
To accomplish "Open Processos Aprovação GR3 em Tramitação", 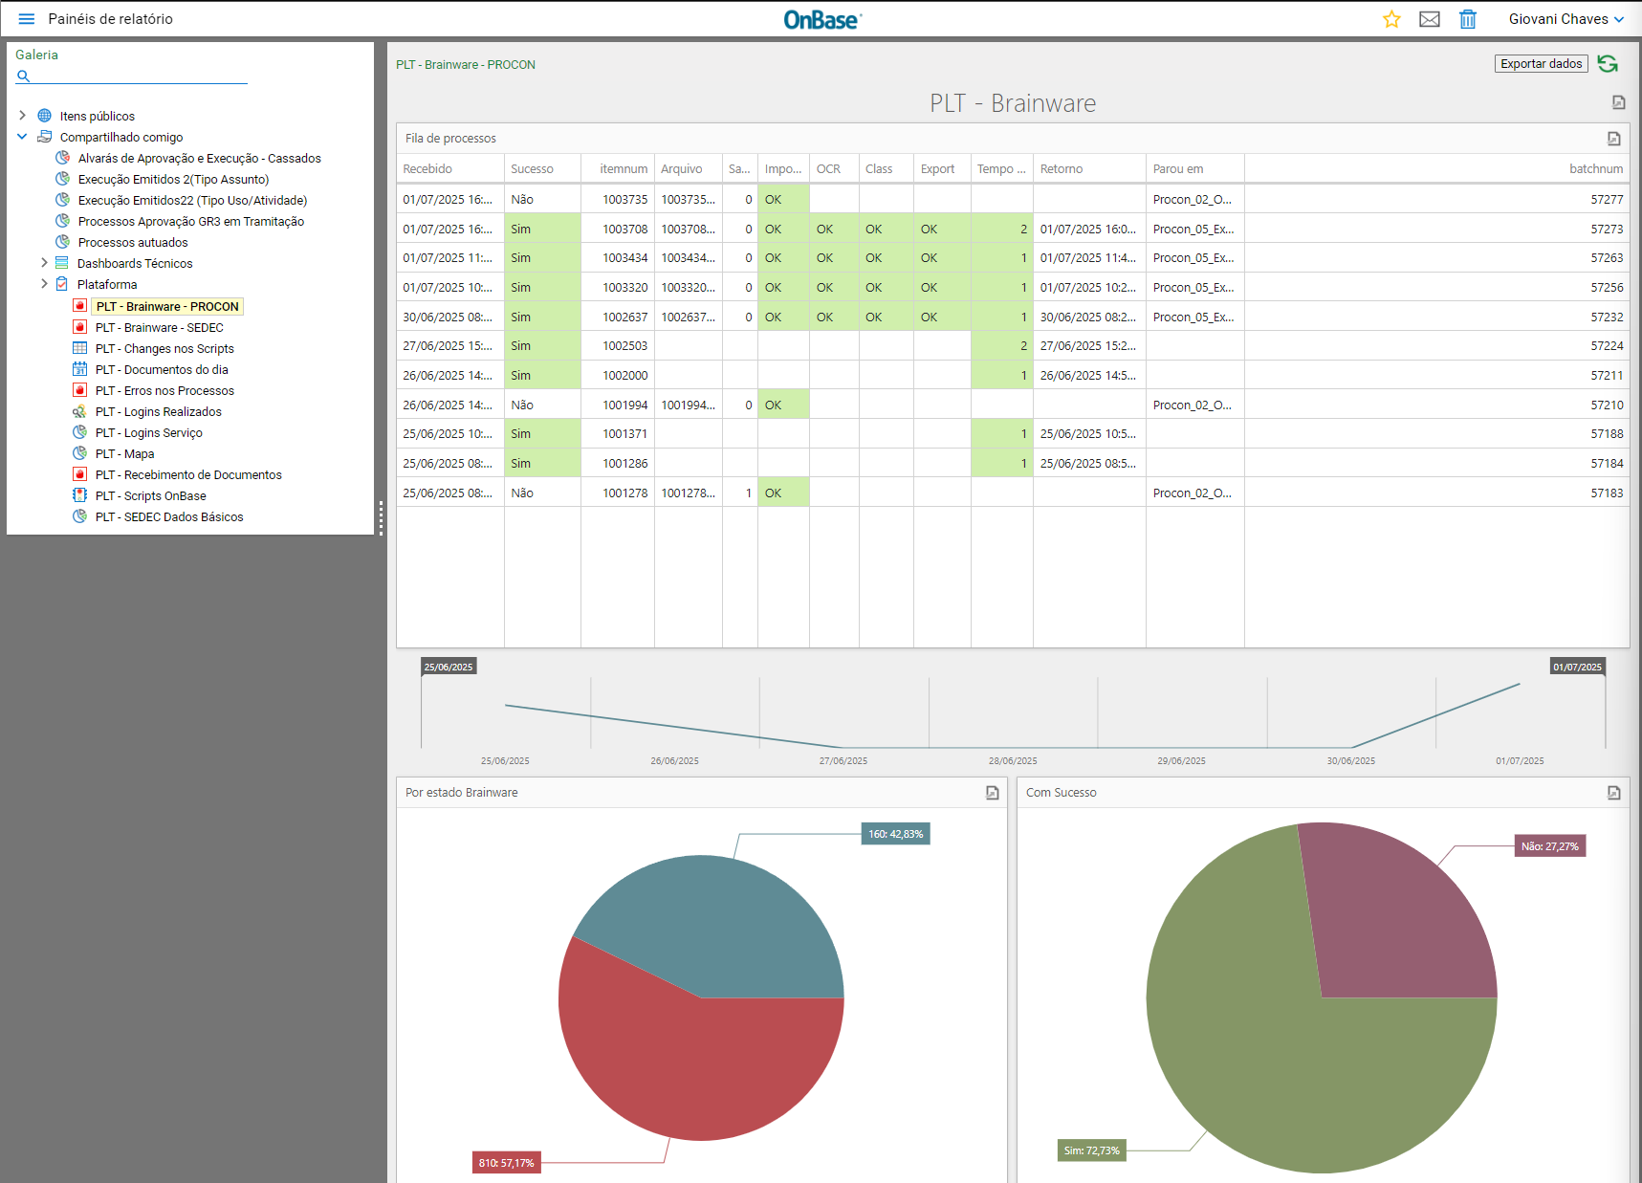I will (190, 222).
